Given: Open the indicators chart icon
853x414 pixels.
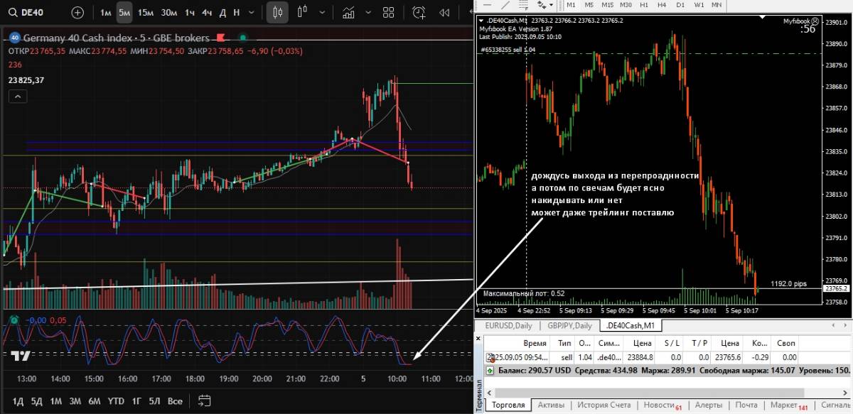Looking at the screenshot, I should (x=348, y=12).
